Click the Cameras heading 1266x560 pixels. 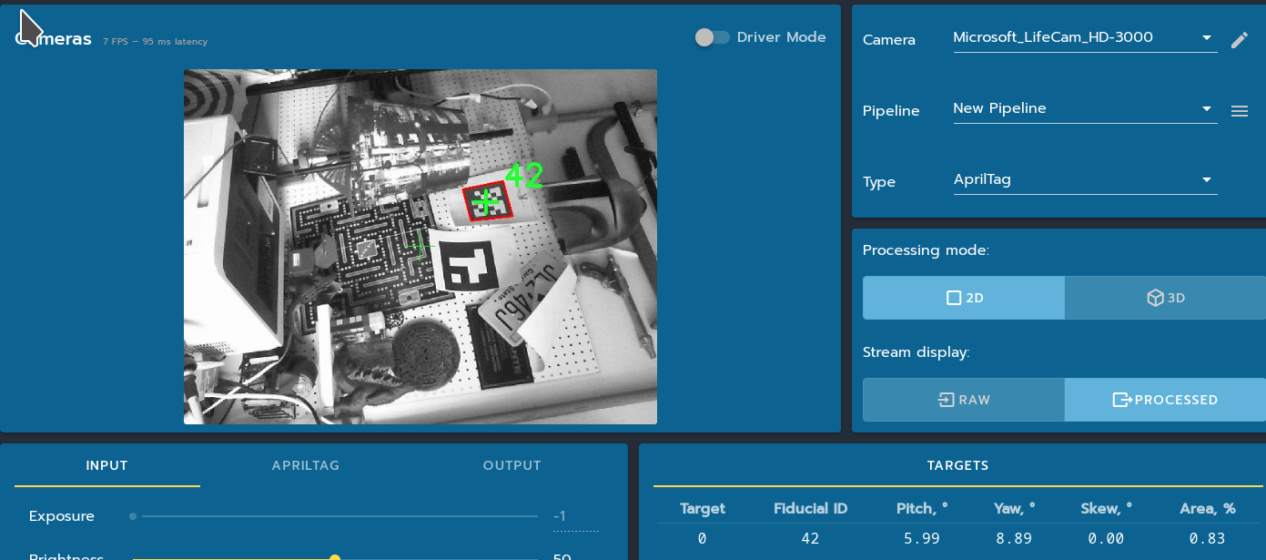coord(52,38)
